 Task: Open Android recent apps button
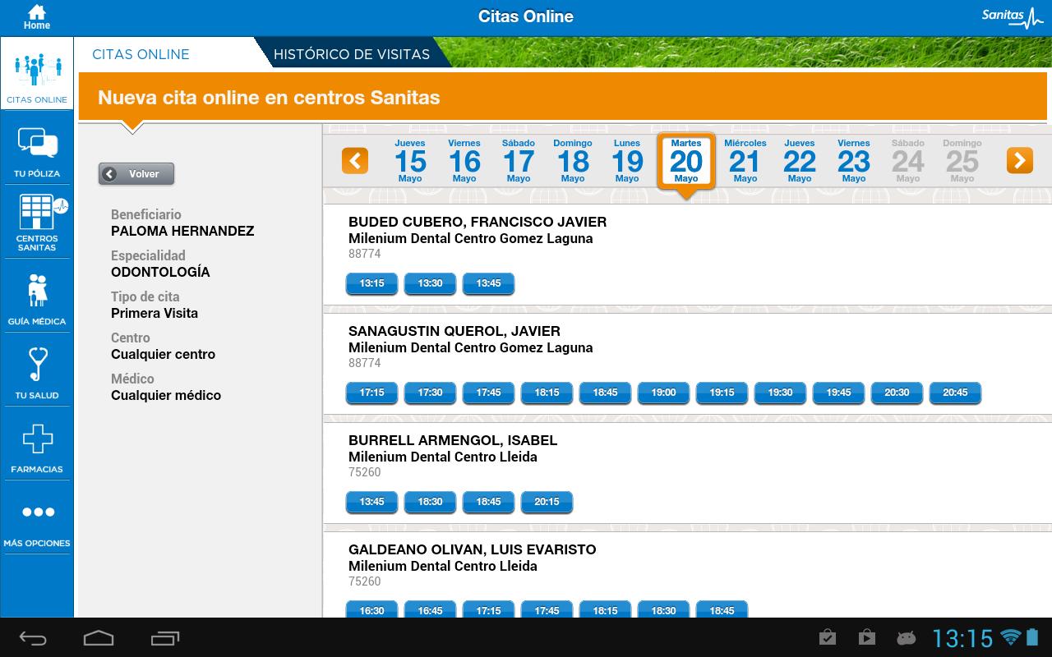pos(165,638)
